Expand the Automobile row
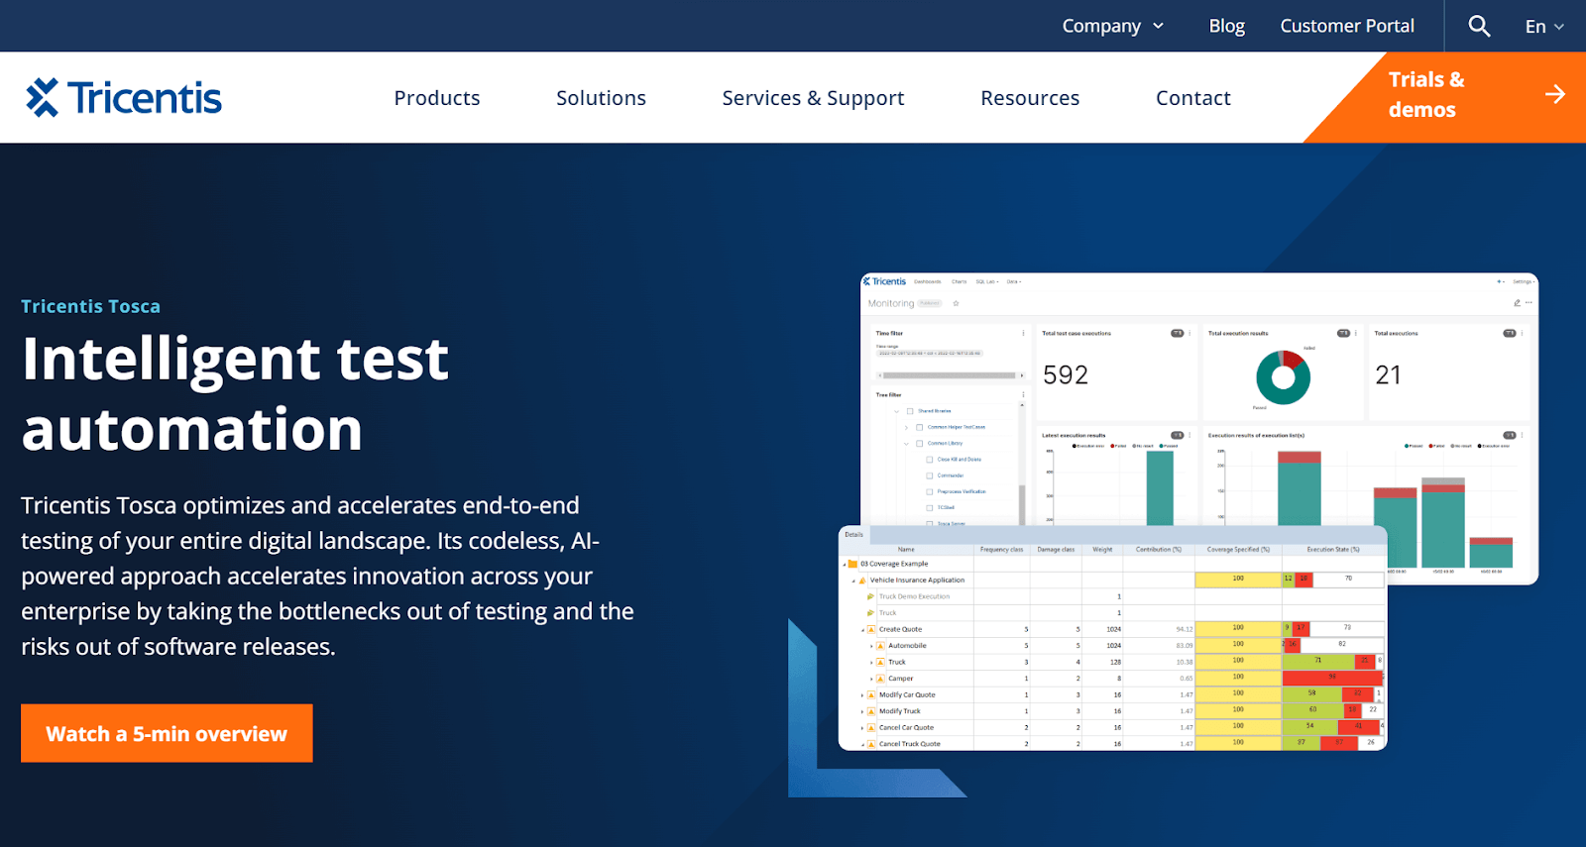Screen dimensions: 1586x847 pos(871,646)
